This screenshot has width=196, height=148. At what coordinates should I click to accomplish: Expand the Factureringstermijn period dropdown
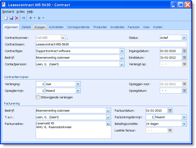point(184,117)
